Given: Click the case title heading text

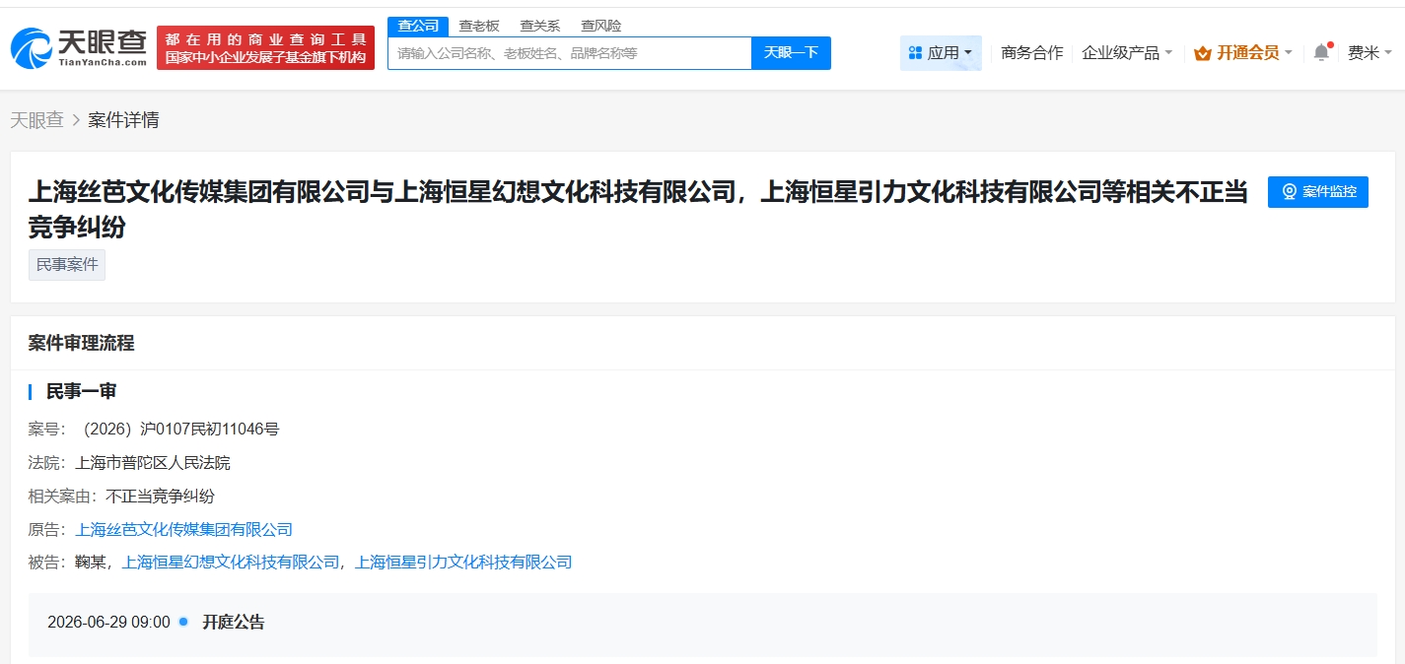Looking at the screenshot, I should [x=638, y=209].
